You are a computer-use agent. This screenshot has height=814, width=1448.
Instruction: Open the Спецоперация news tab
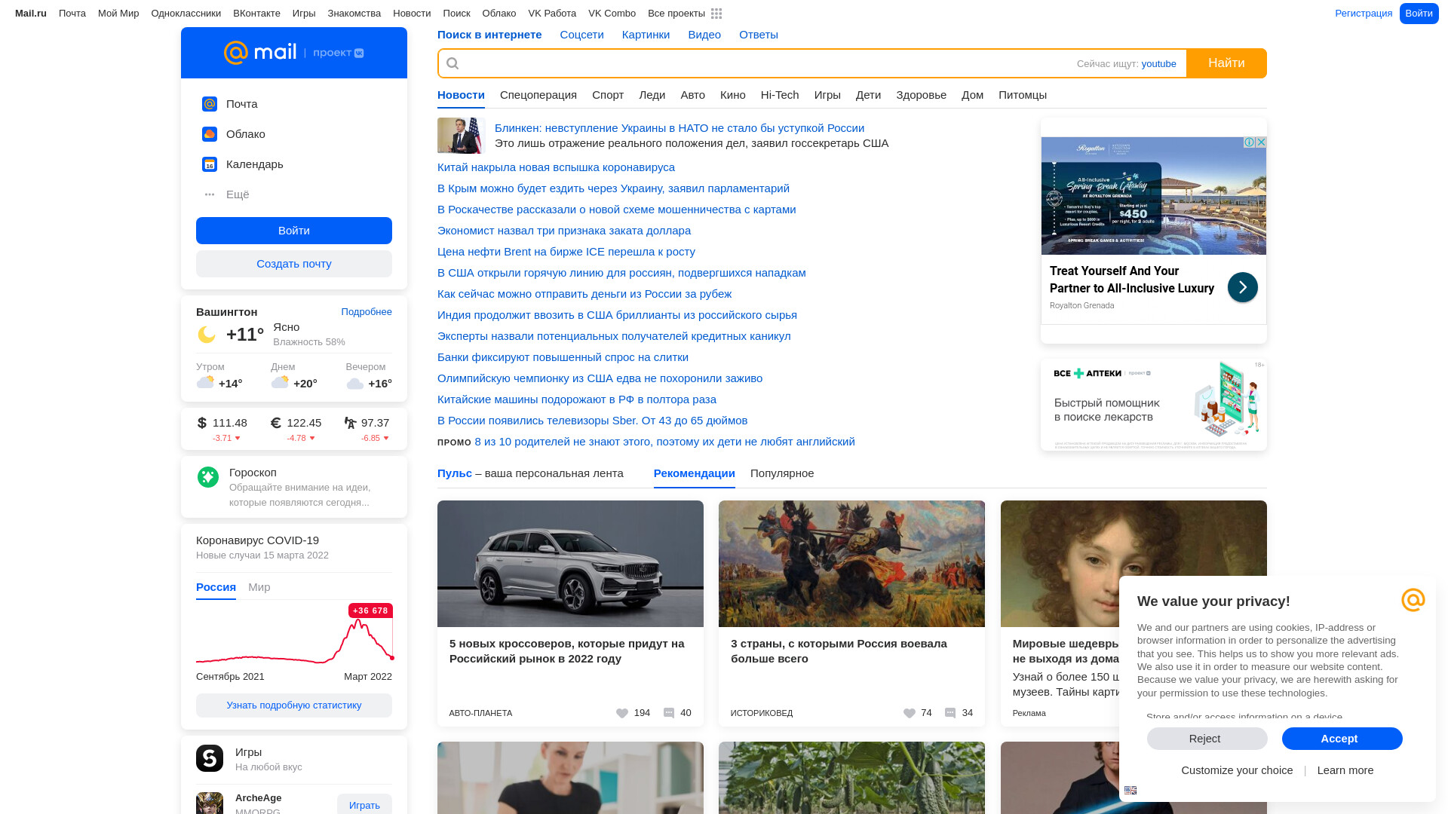point(538,95)
